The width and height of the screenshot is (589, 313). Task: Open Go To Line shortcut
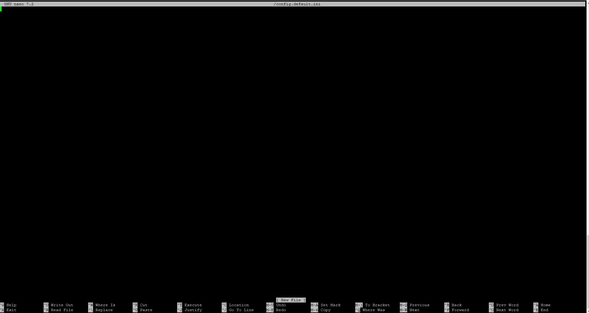[x=241, y=310]
